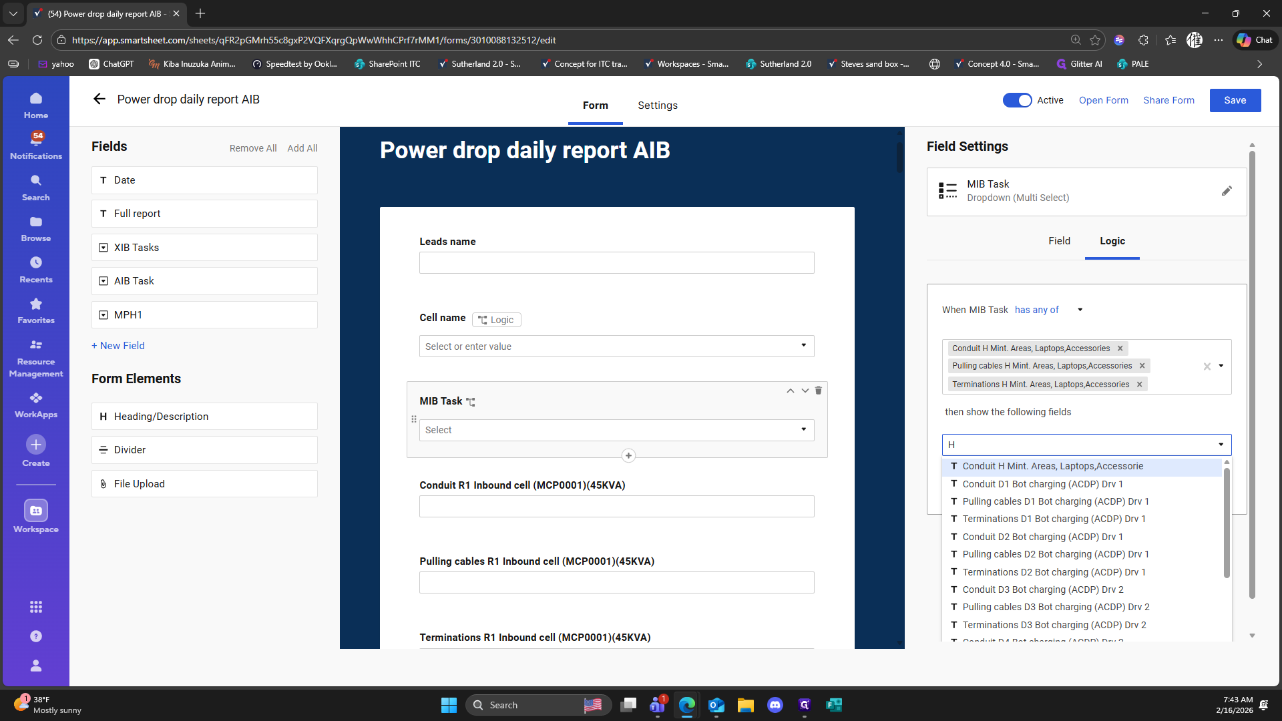Delete MIB Task field with trash icon

tap(819, 391)
